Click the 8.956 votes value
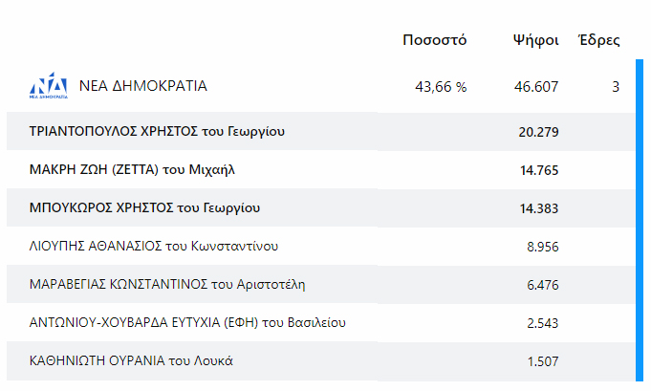Screen dimensions: 651x391 (x=542, y=247)
